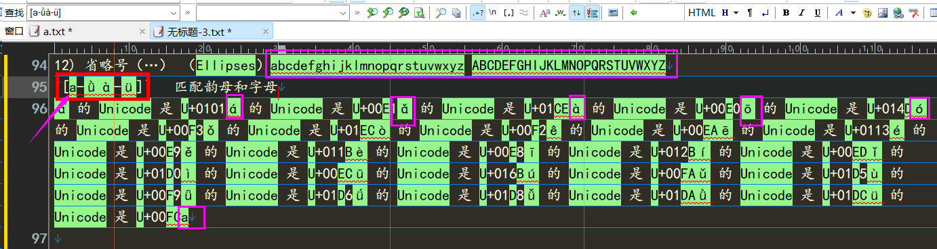The image size is (937, 249).
Task: Click the Replace All document icon
Action: point(420,12)
